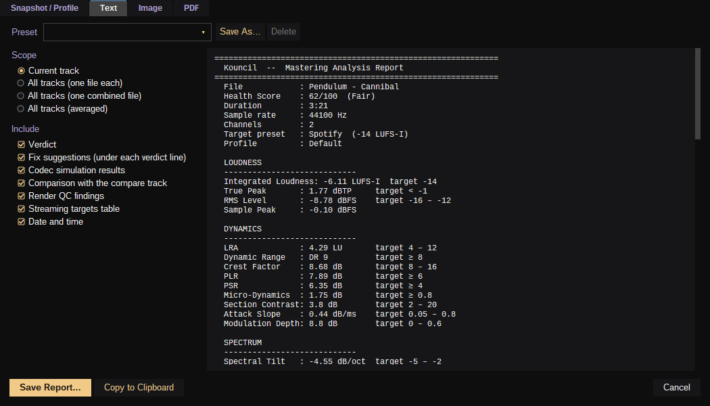Viewport: 710px width, 406px height.
Task: Click the Text tab
Action: [108, 8]
